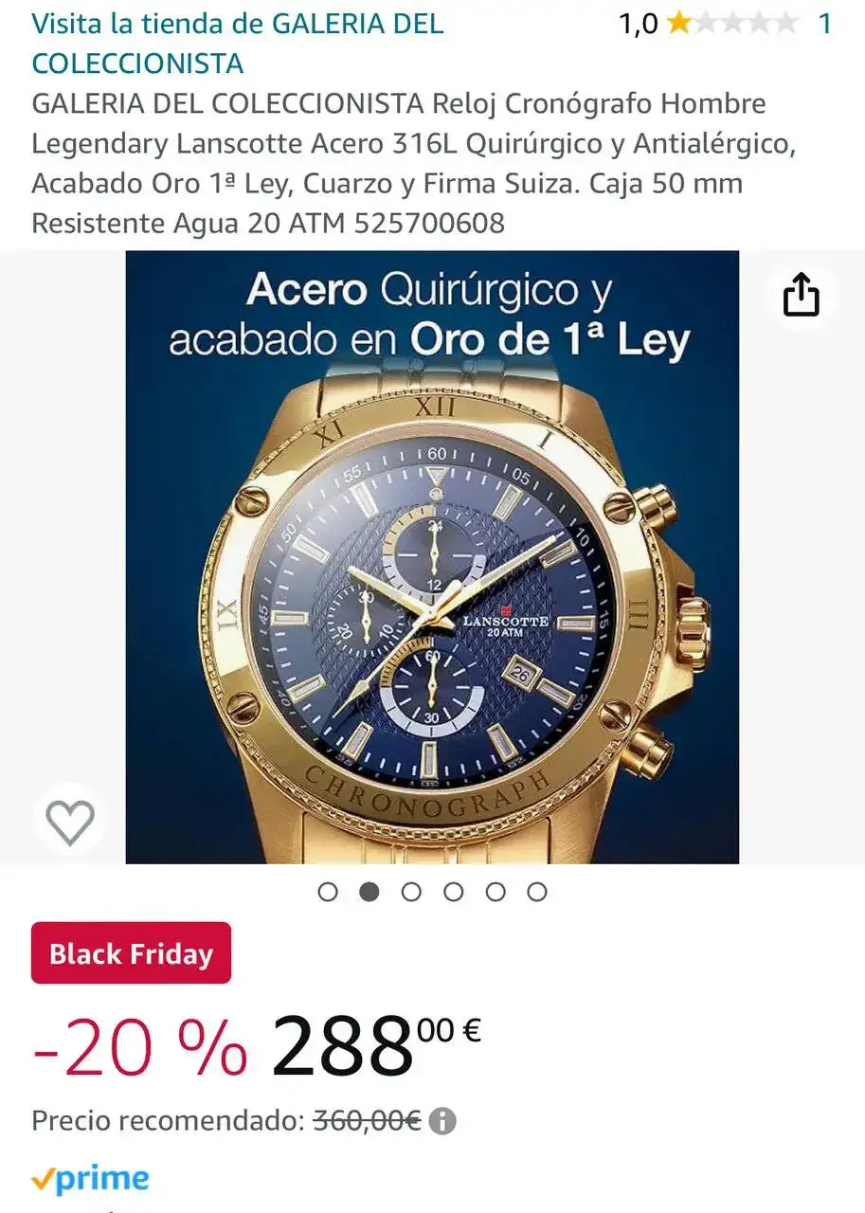Tap the Precio recomendado label

pyautogui.click(x=167, y=1122)
